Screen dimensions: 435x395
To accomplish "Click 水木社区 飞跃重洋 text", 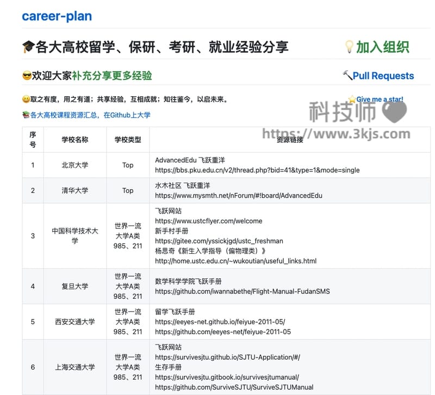I will click(183, 185).
